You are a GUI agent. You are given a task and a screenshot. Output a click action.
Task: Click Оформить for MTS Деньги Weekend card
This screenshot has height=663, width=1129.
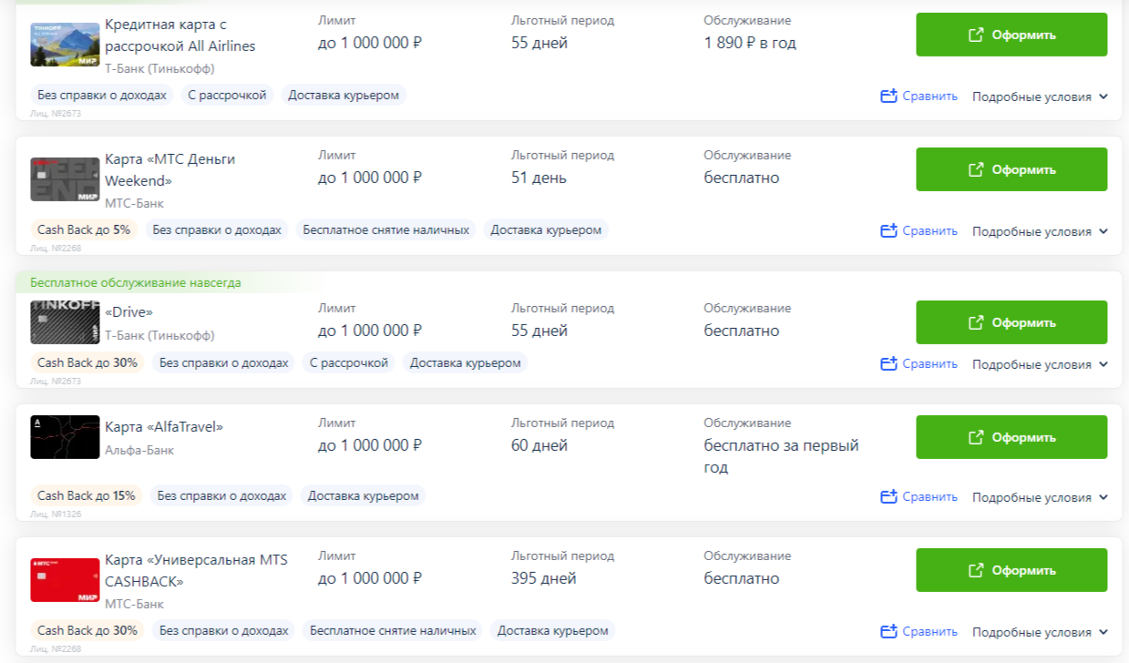pyautogui.click(x=1011, y=169)
